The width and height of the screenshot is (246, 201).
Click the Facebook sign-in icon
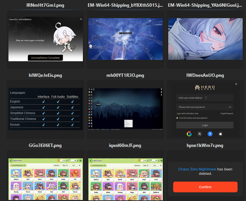pos(210,134)
